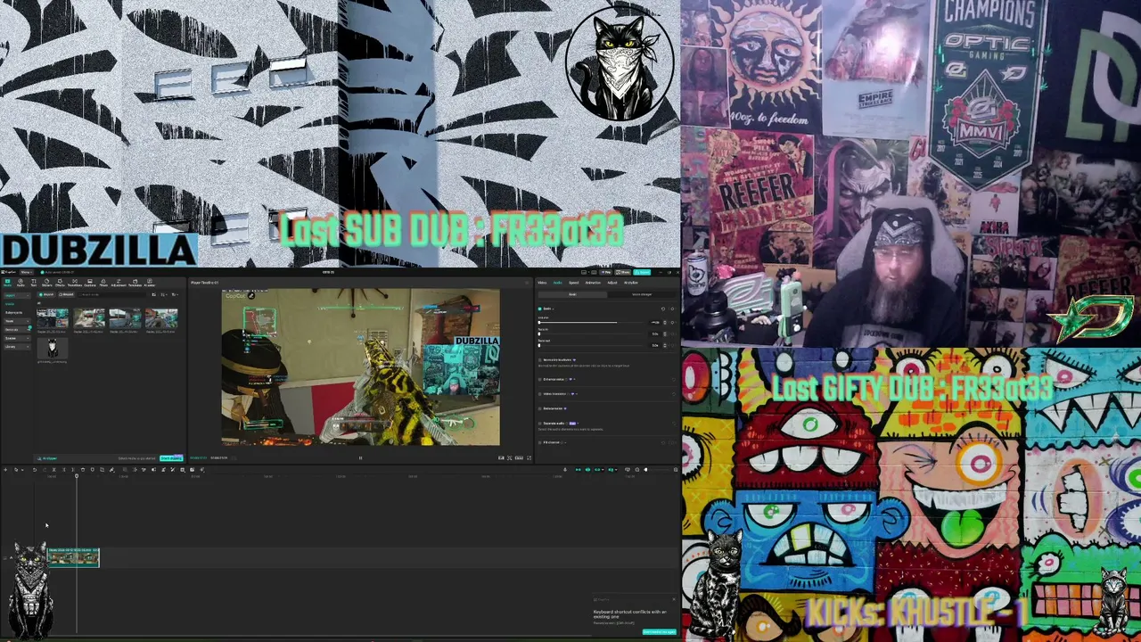This screenshot has width=1141, height=642.
Task: Open the AI avatar category icon
Action: click(x=149, y=284)
